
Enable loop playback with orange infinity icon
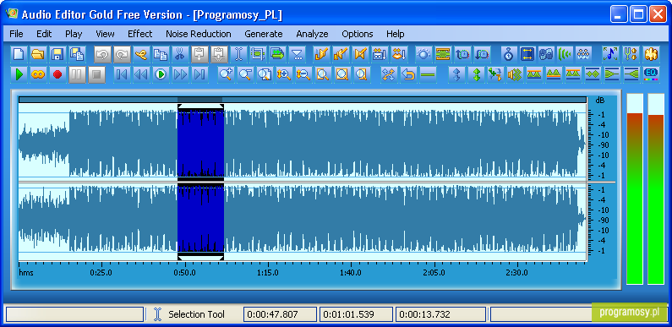point(38,74)
